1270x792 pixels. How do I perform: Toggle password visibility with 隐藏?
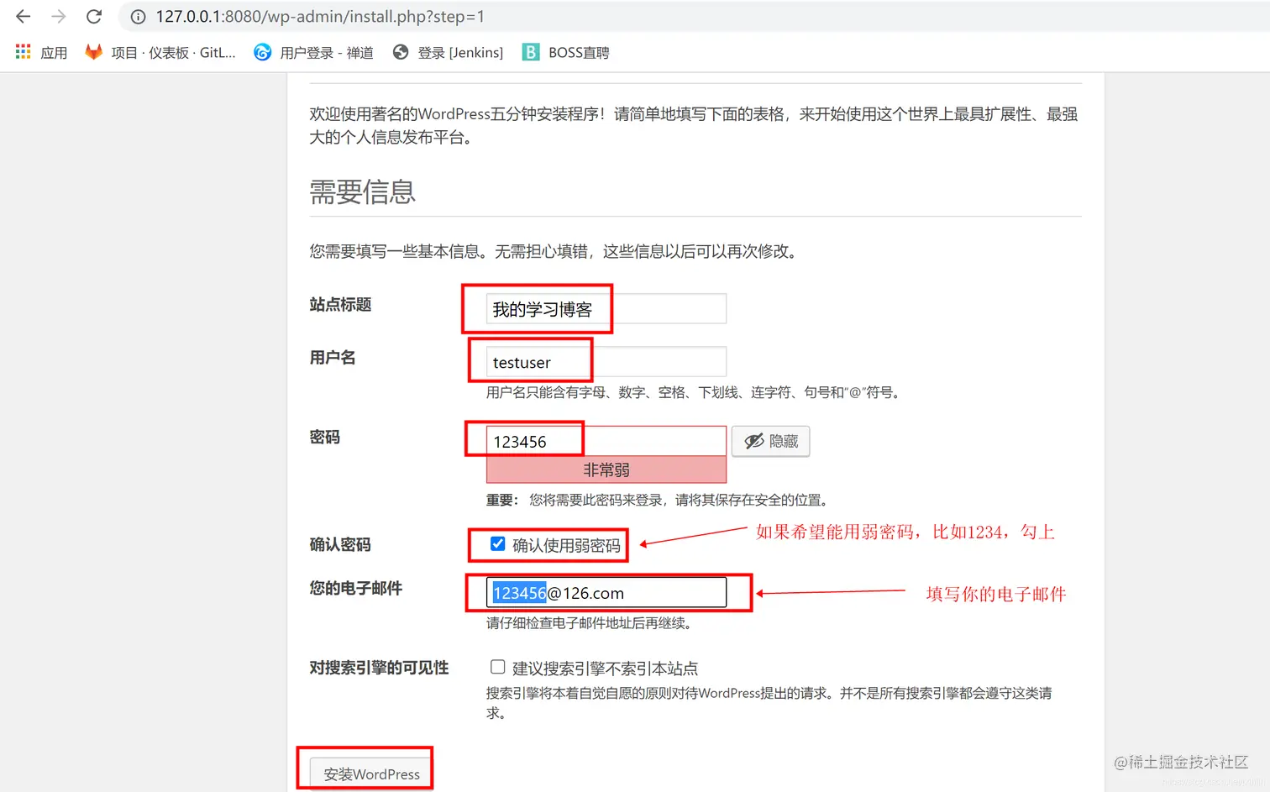770,441
